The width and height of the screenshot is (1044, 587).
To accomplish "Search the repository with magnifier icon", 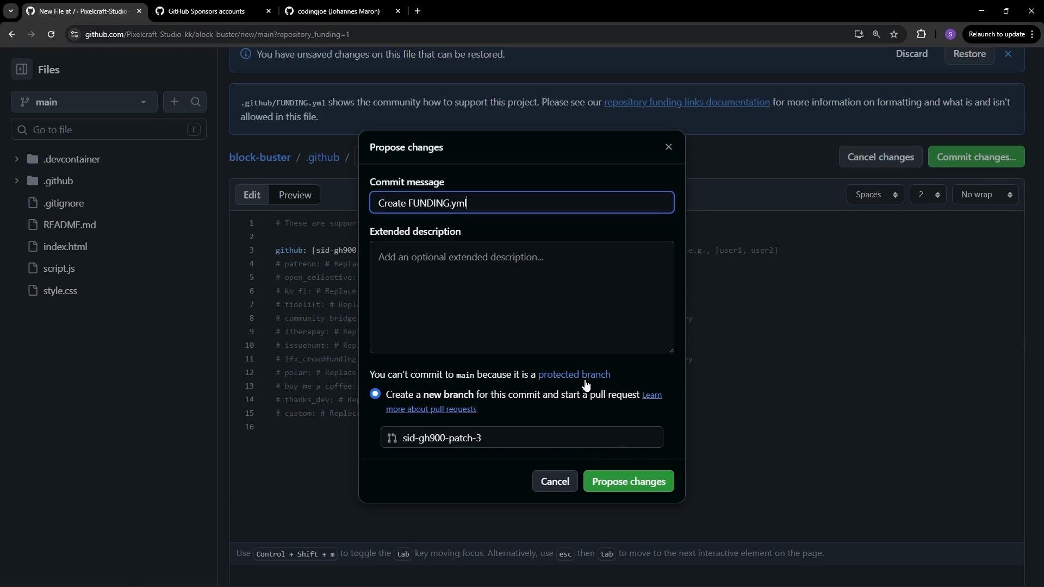I will (196, 102).
